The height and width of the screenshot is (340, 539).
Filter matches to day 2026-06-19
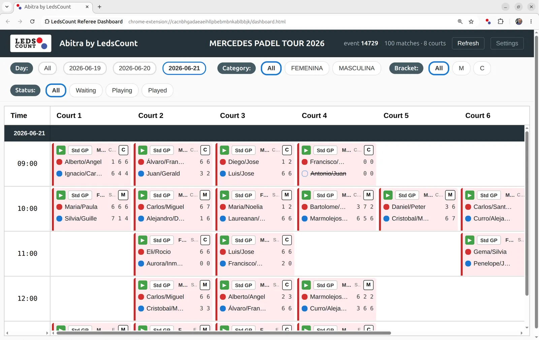85,68
